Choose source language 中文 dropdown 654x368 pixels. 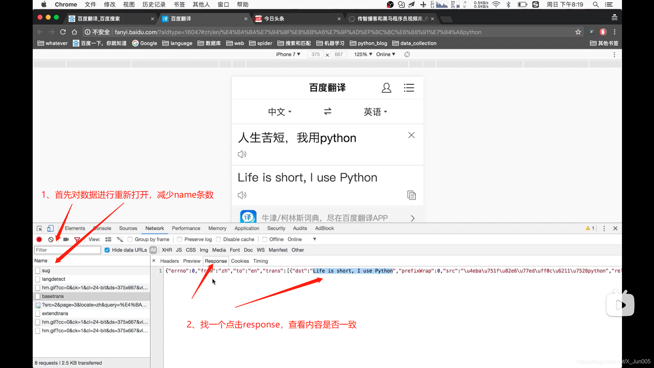[280, 112]
